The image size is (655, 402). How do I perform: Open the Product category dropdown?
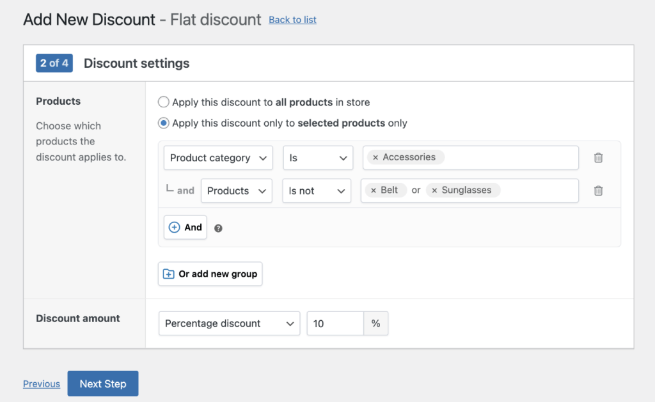217,157
